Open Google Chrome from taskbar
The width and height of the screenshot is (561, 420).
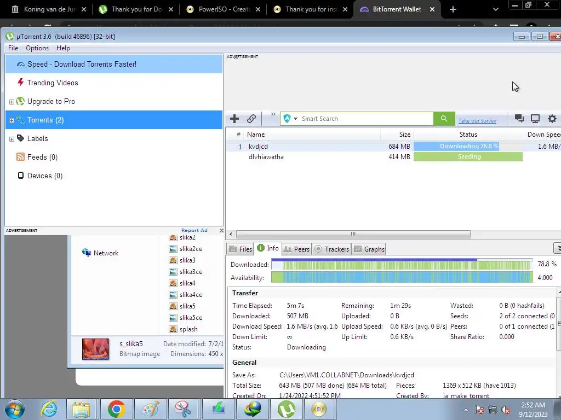[x=116, y=409]
